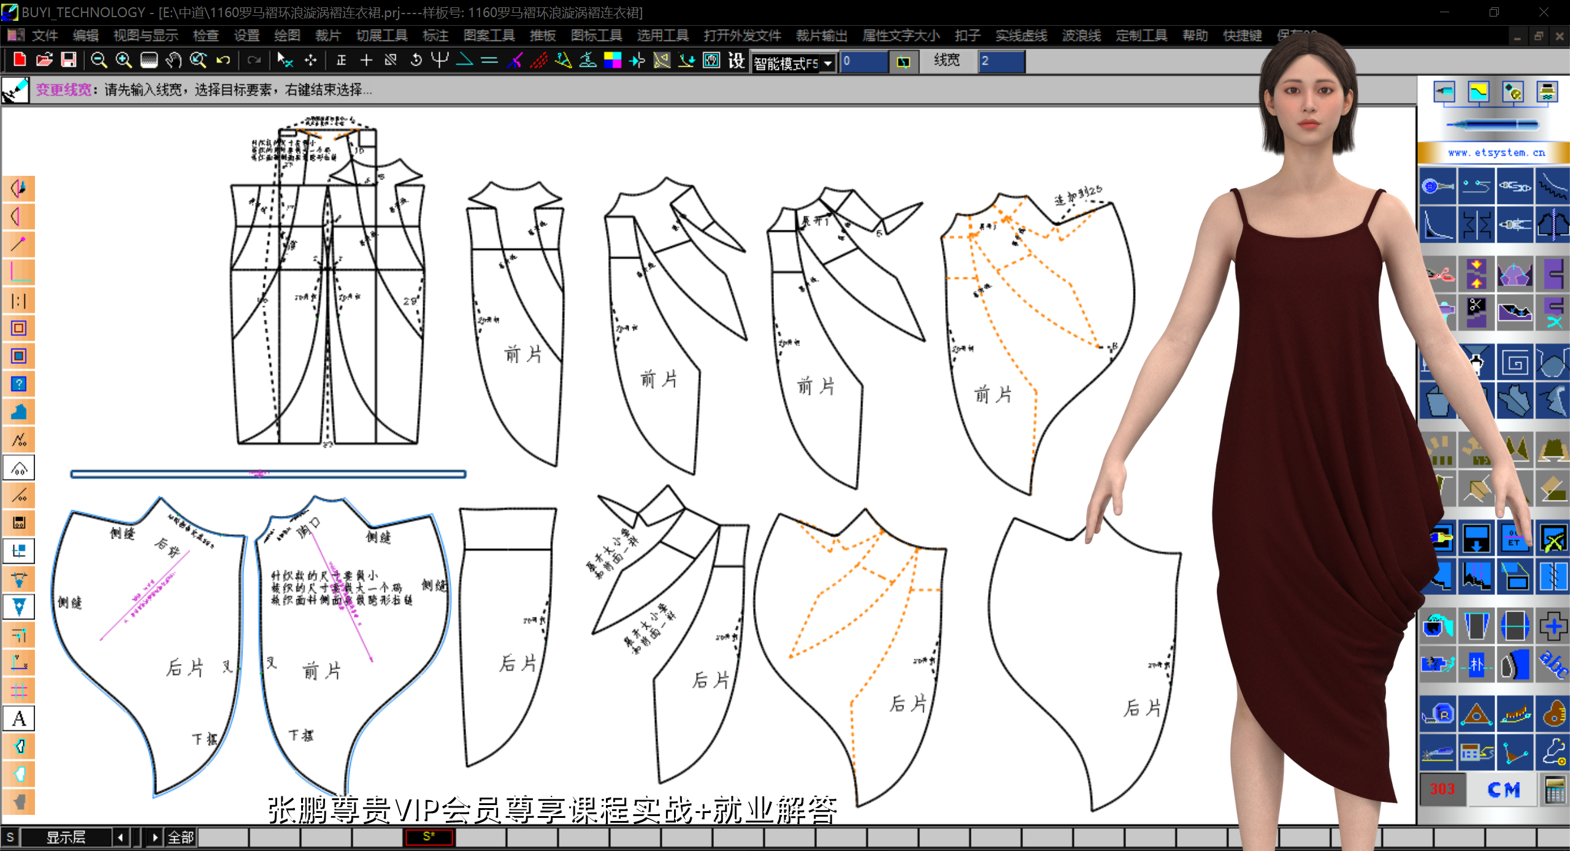The image size is (1570, 851).
Task: Toggle the S button in the status bar
Action: [10, 837]
